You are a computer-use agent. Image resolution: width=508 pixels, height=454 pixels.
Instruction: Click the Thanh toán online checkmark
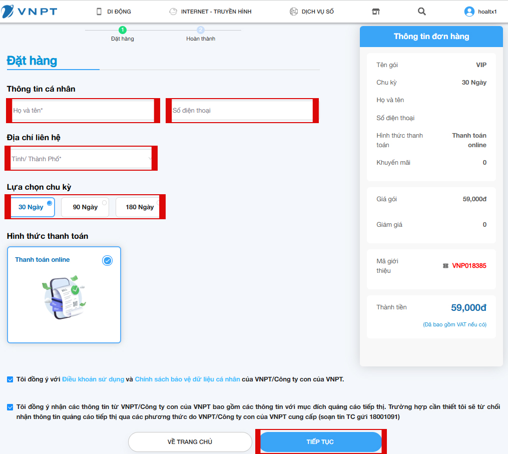pyautogui.click(x=107, y=261)
